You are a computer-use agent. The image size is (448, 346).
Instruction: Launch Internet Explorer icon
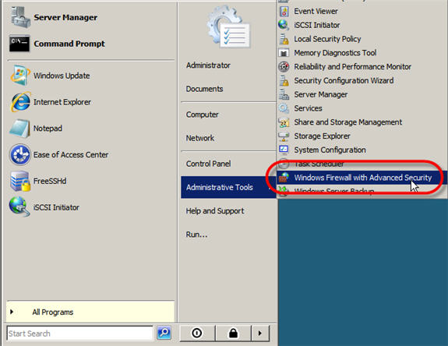pyautogui.click(x=20, y=102)
